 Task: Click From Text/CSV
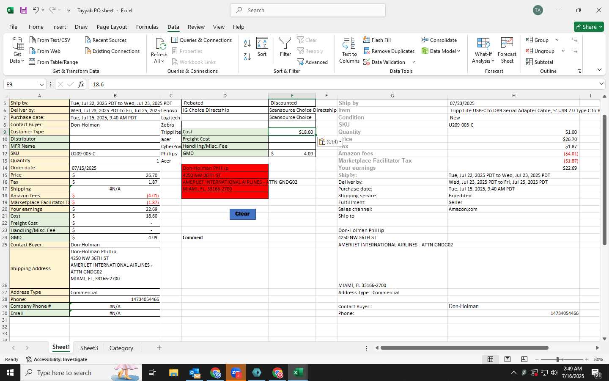[x=50, y=40]
